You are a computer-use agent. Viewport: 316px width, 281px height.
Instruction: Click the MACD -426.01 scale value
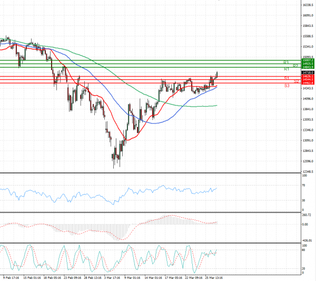click(307, 240)
